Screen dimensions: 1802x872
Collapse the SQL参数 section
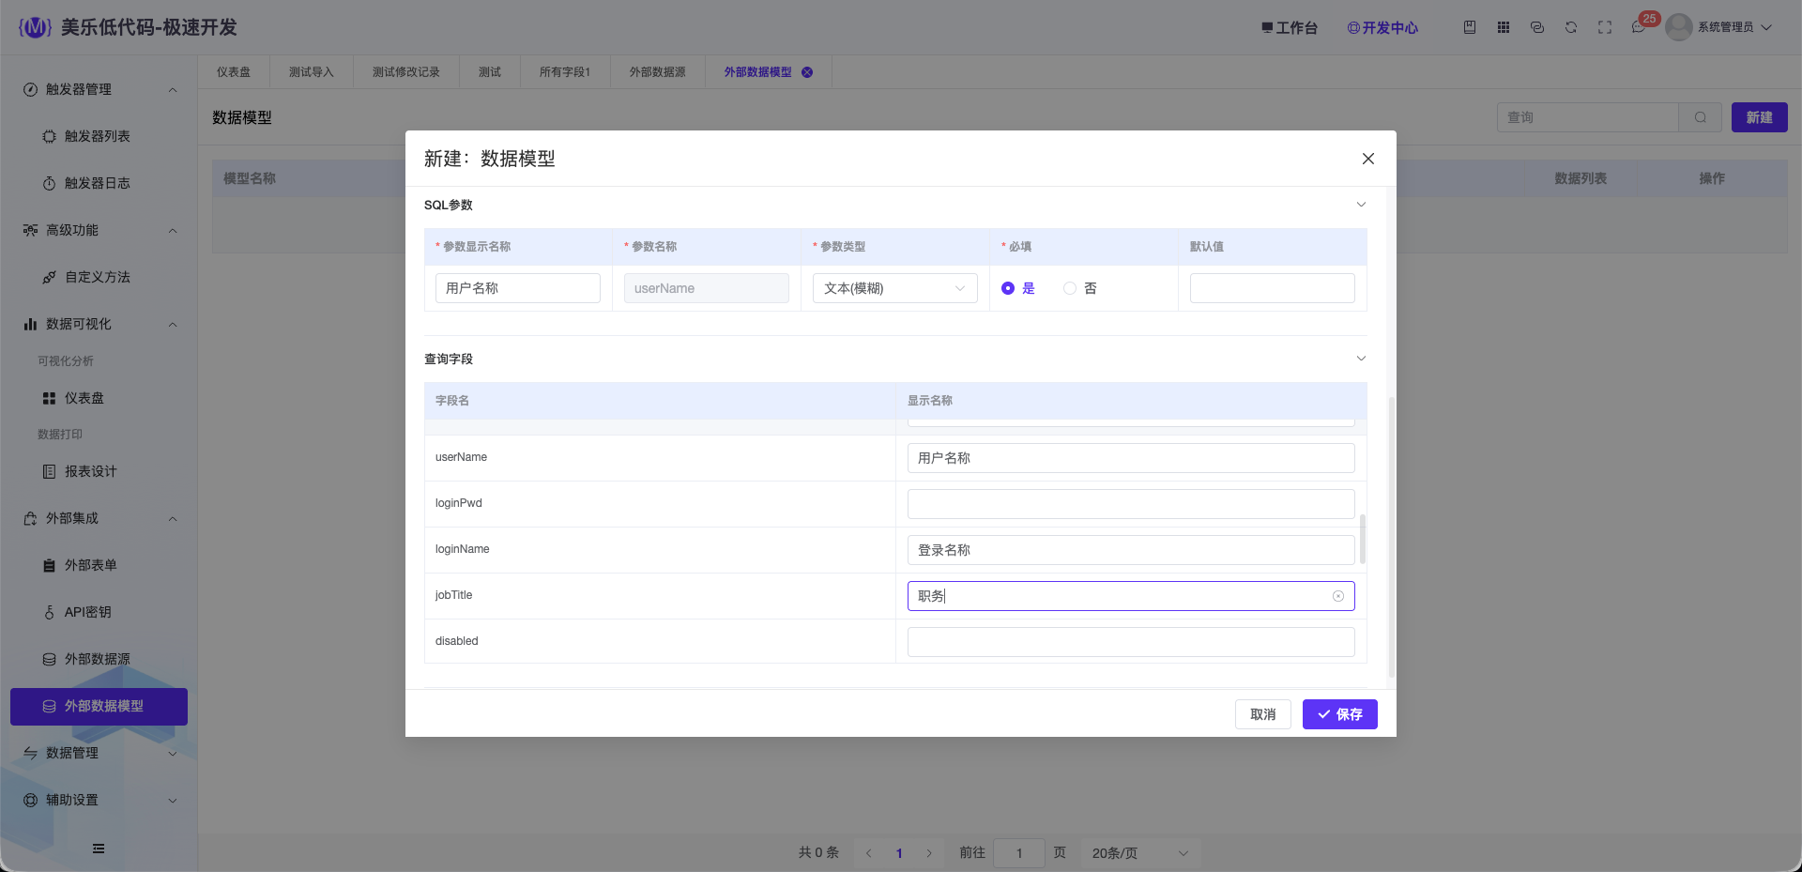tap(1361, 205)
